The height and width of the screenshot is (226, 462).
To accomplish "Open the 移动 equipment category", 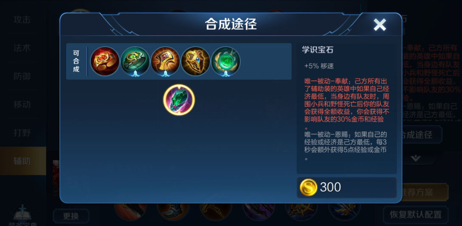I will pyautogui.click(x=23, y=104).
